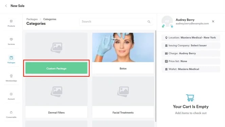Open the Botox category card

point(123,53)
